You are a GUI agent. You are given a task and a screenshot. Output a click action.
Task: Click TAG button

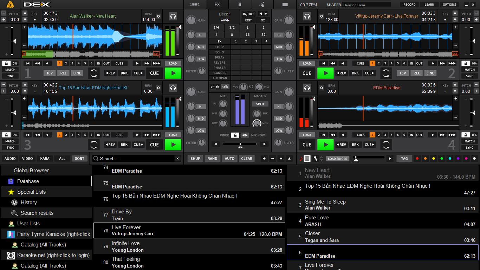pos(404,159)
